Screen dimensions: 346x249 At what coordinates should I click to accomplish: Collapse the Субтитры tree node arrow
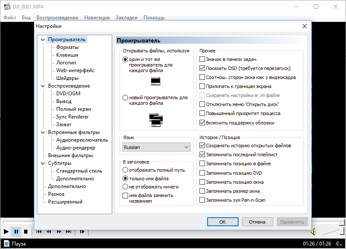tap(43, 163)
